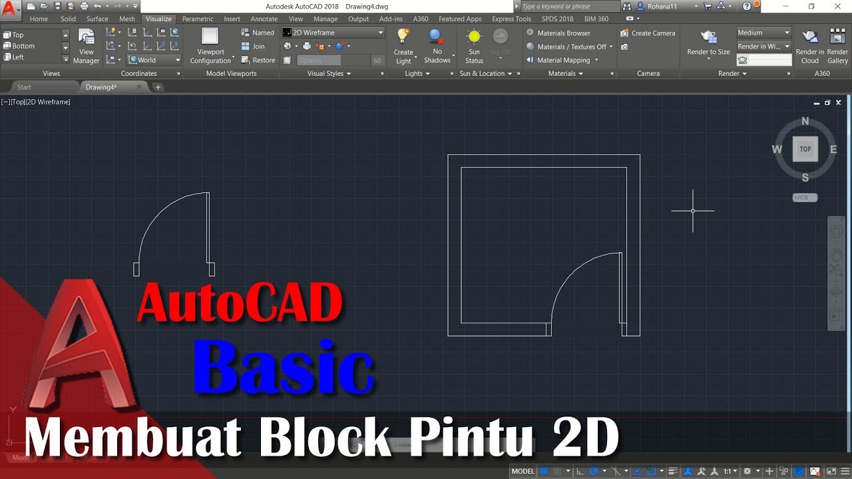Click the Customization hamburger icon in status bar
The image size is (852, 479).
[x=845, y=471]
